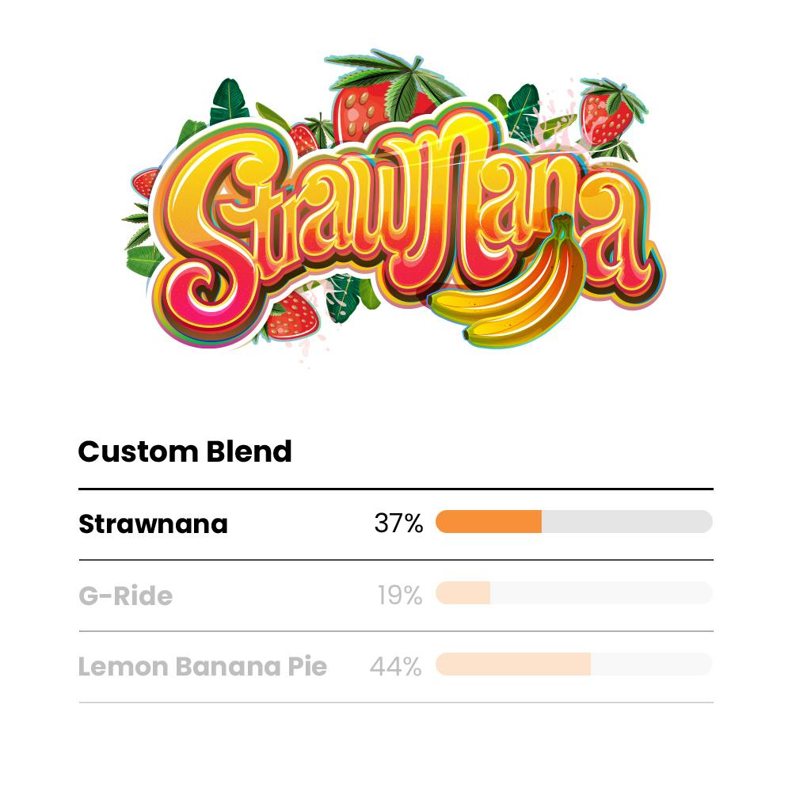
Task: Select the Strawnana blend row label
Action: [x=153, y=524]
